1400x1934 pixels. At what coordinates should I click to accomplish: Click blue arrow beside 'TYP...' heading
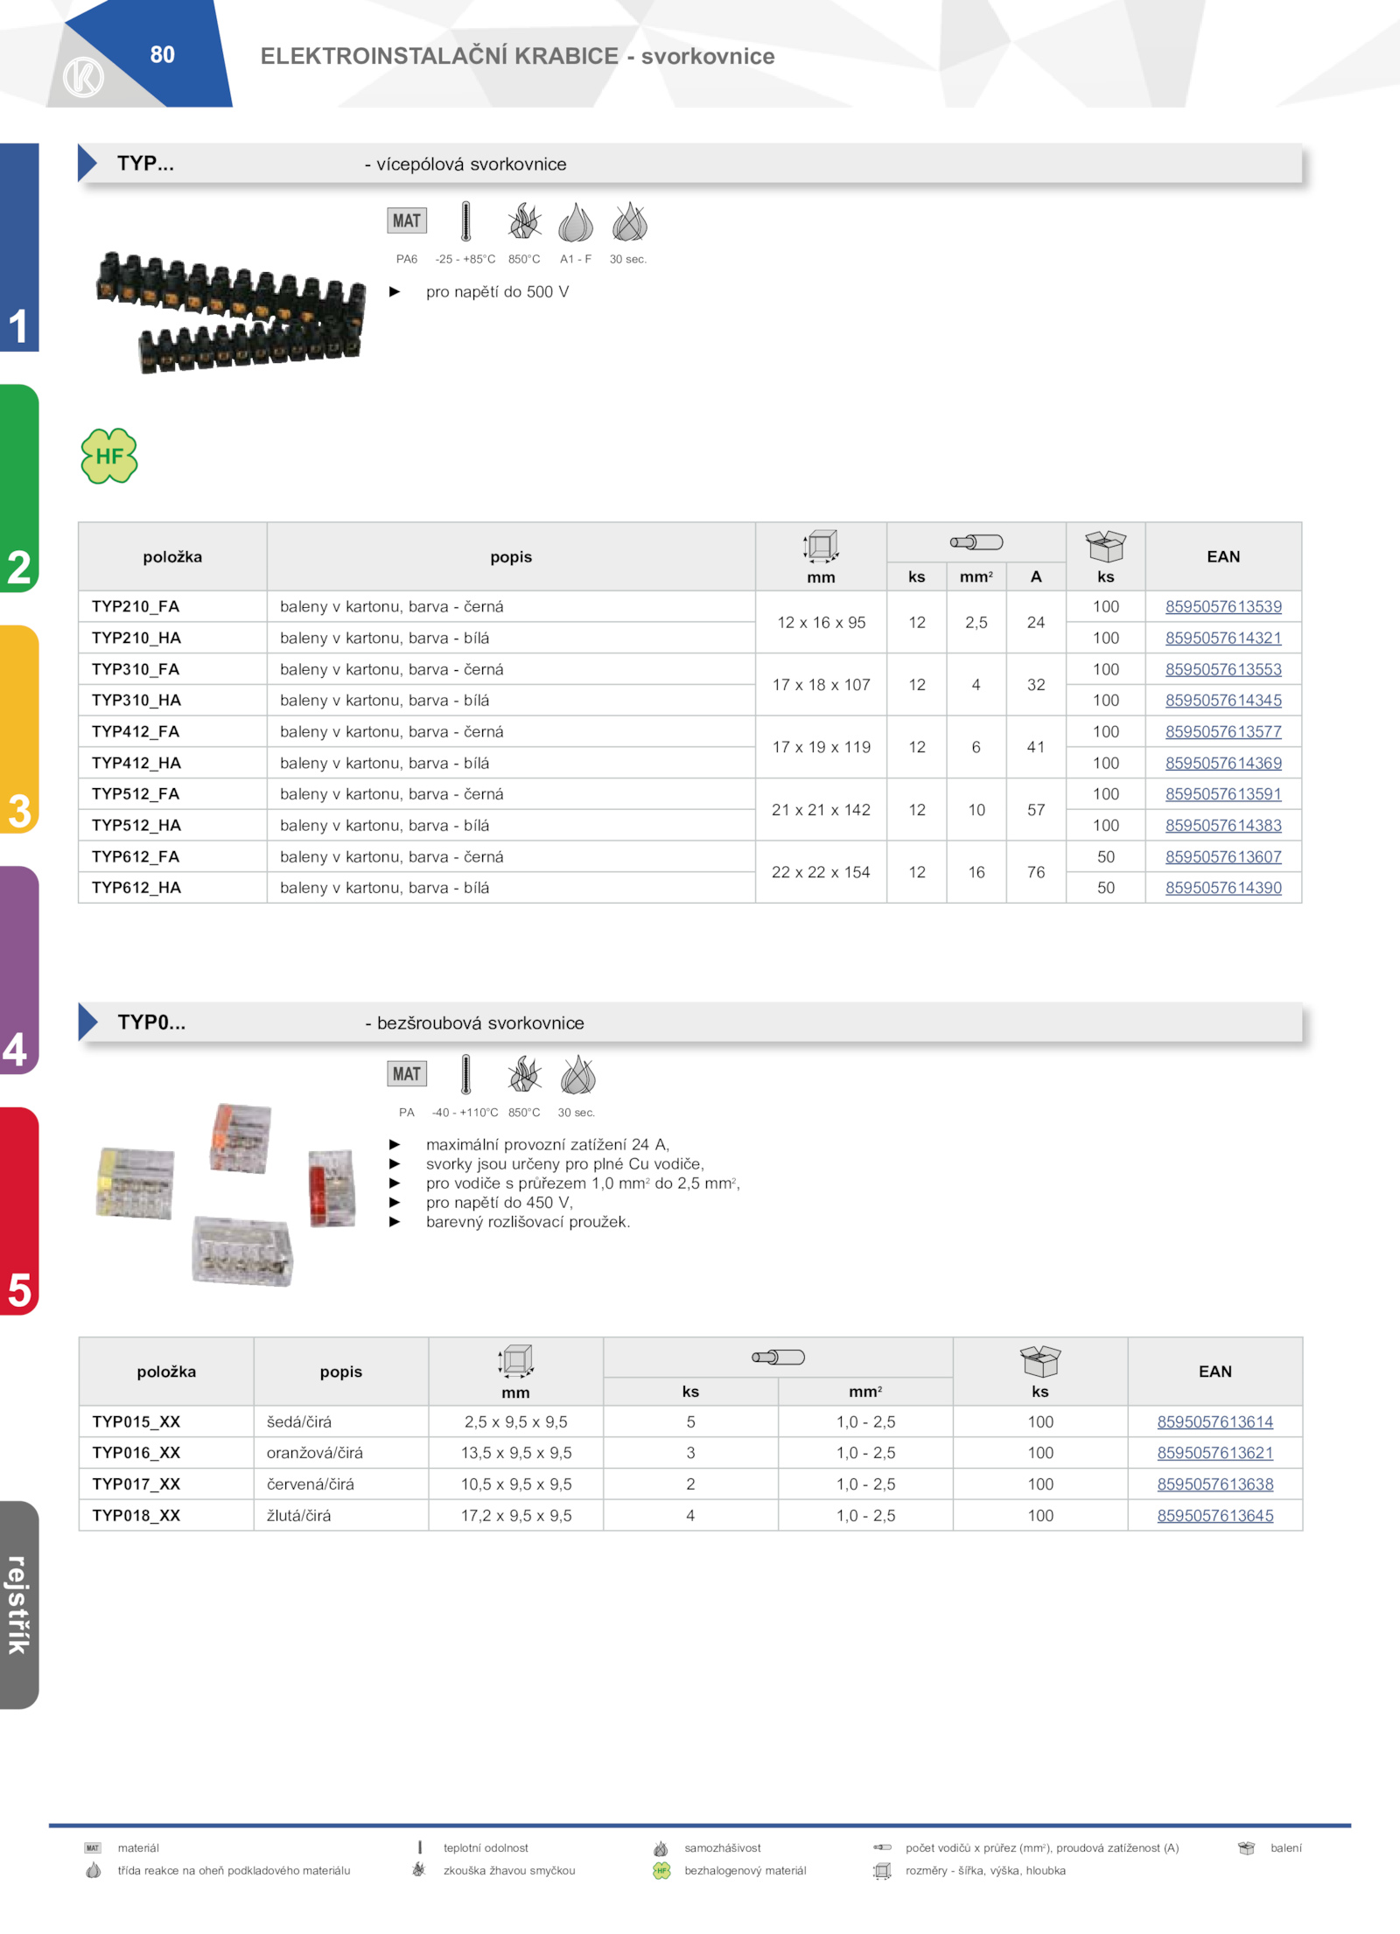[x=87, y=164]
